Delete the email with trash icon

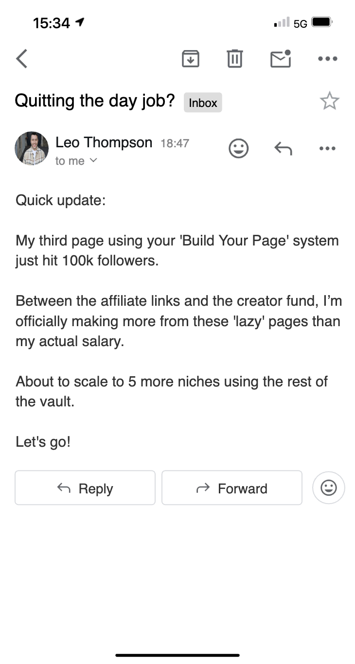pyautogui.click(x=235, y=59)
